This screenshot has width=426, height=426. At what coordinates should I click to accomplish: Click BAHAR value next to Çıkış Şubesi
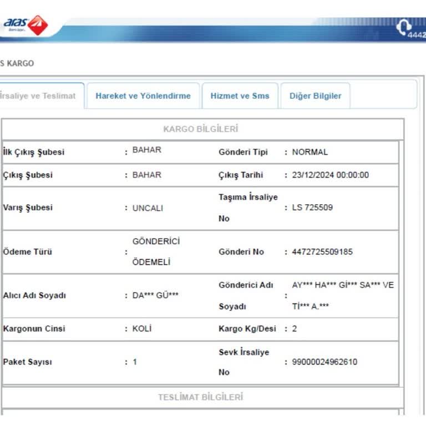coord(146,175)
